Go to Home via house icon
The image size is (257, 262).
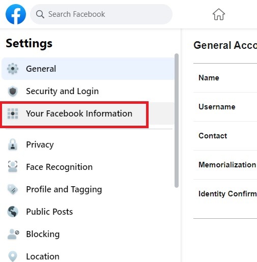point(219,14)
